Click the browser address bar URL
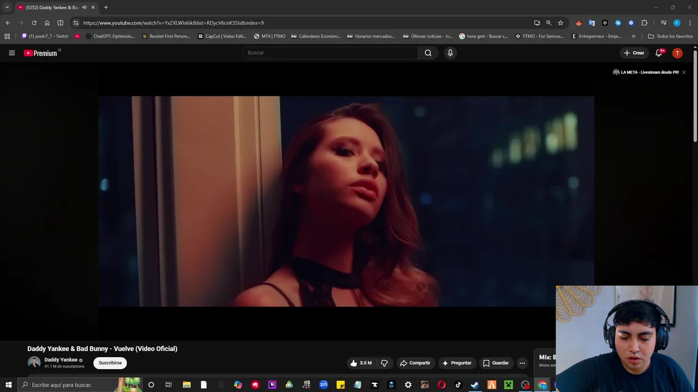 tap(173, 23)
